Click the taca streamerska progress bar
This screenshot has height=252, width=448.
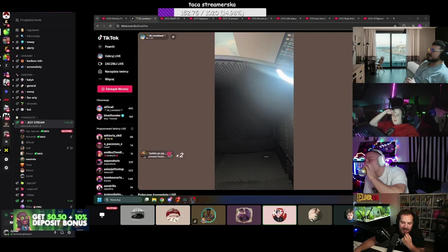click(212, 13)
